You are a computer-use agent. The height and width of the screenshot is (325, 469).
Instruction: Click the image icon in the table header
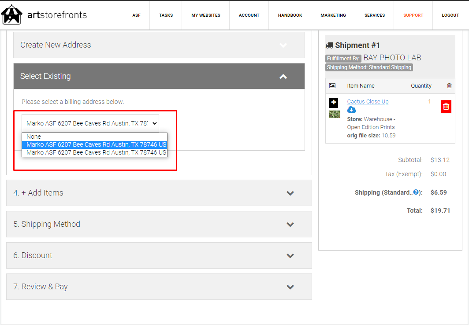[x=332, y=86]
